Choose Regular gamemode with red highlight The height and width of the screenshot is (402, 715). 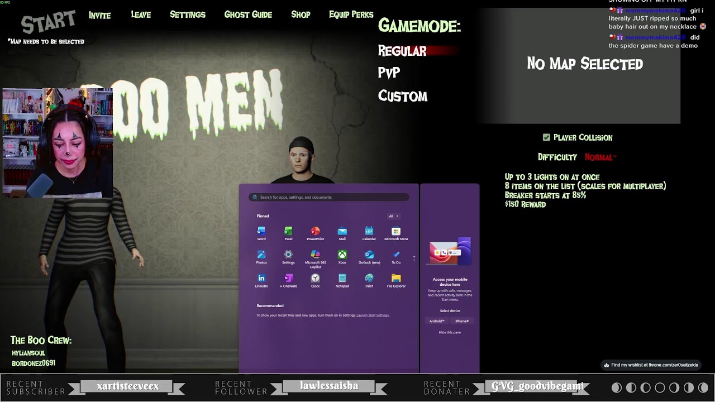pyautogui.click(x=402, y=51)
